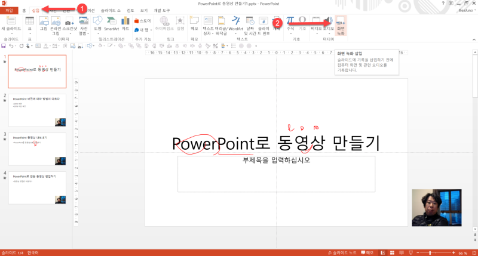This screenshot has width=478, height=256.
Task: Open the 사진 앨범 photo album tool
Action: (84, 26)
